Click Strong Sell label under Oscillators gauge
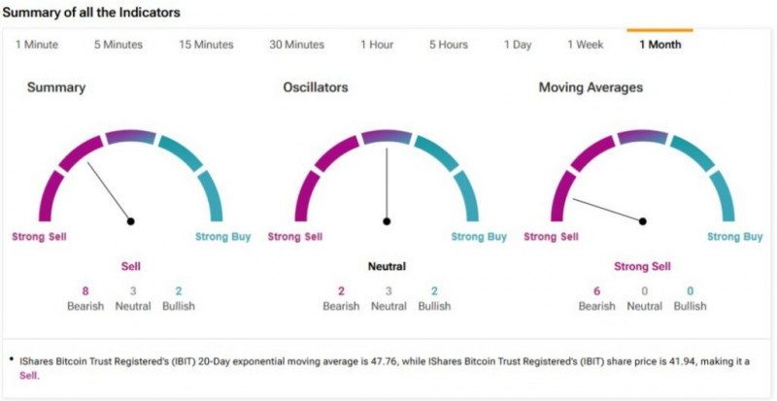777x401 pixels. [x=295, y=237]
